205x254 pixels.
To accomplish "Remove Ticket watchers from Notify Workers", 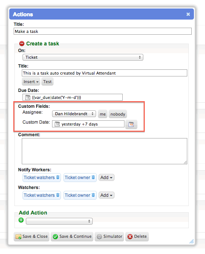I will click(58, 177).
